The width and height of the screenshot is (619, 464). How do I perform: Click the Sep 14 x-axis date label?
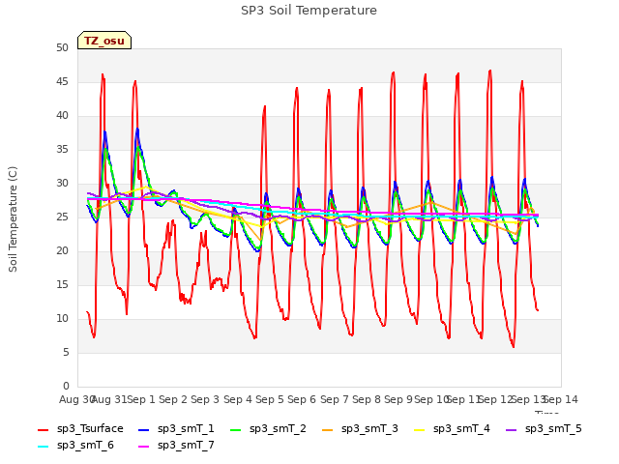coord(561,399)
